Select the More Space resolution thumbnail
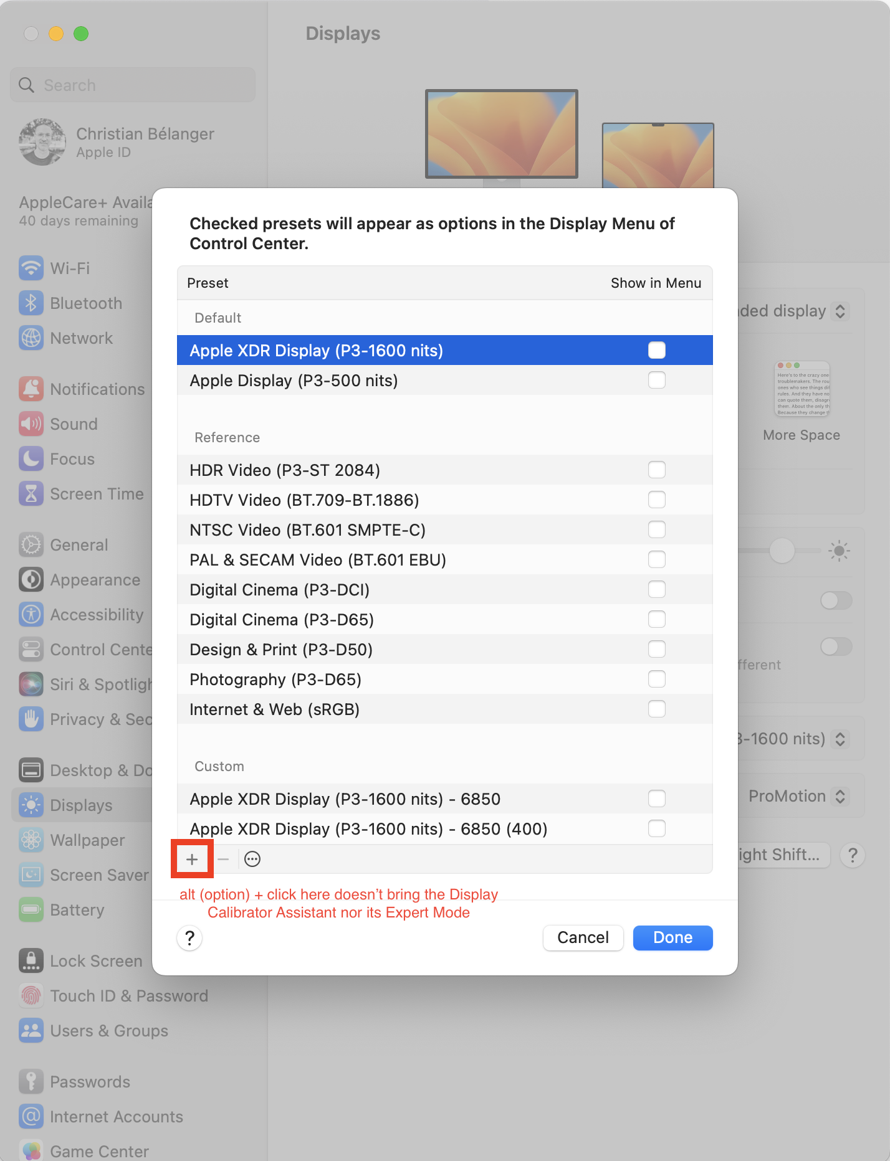The width and height of the screenshot is (890, 1161). (802, 389)
